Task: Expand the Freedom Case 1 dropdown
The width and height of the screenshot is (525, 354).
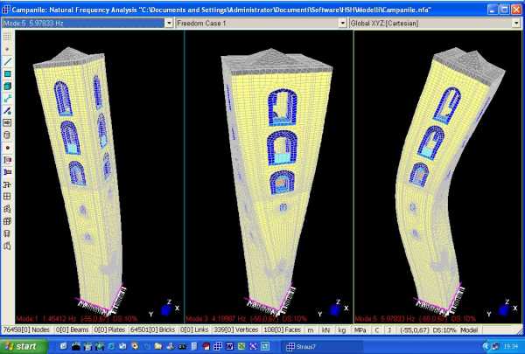Action: click(x=344, y=23)
